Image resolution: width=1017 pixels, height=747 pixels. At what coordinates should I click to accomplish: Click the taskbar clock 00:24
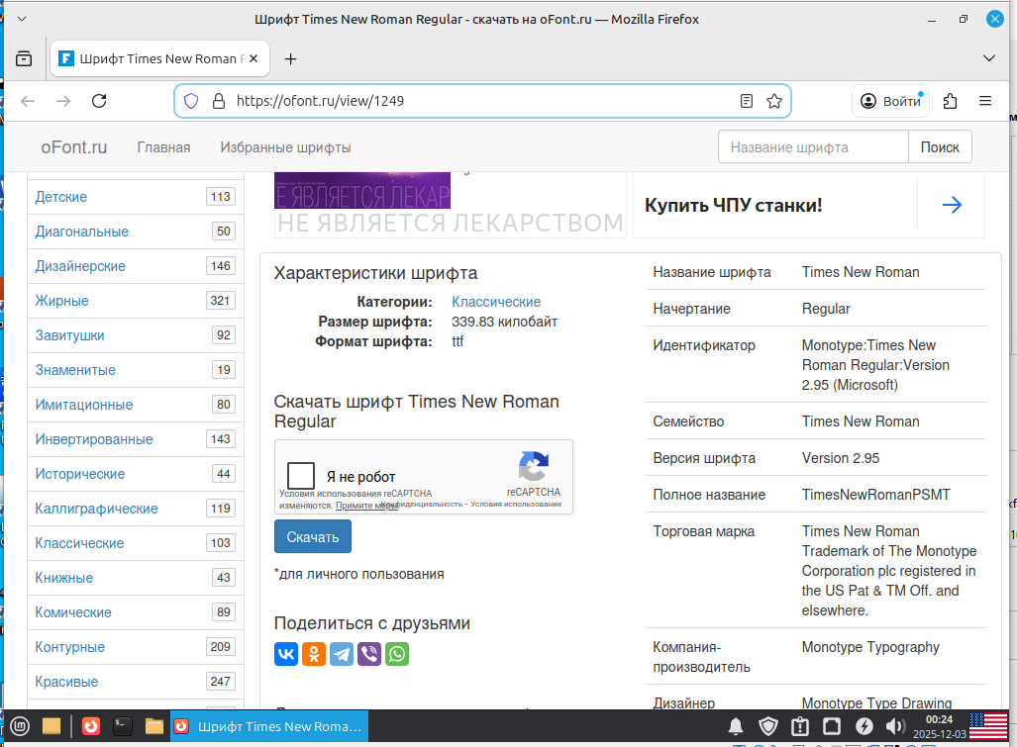click(x=939, y=719)
